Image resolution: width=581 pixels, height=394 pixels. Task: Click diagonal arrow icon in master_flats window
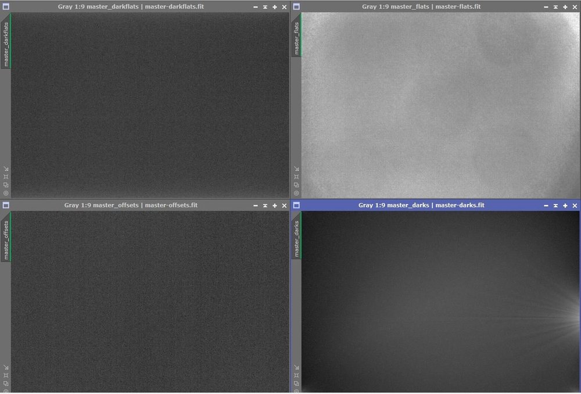[x=296, y=169]
